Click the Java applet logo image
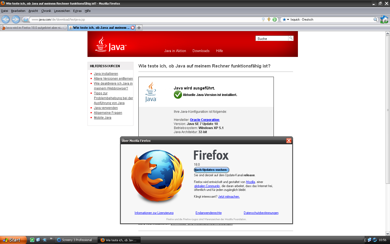The width and height of the screenshot is (390, 244). (151, 92)
